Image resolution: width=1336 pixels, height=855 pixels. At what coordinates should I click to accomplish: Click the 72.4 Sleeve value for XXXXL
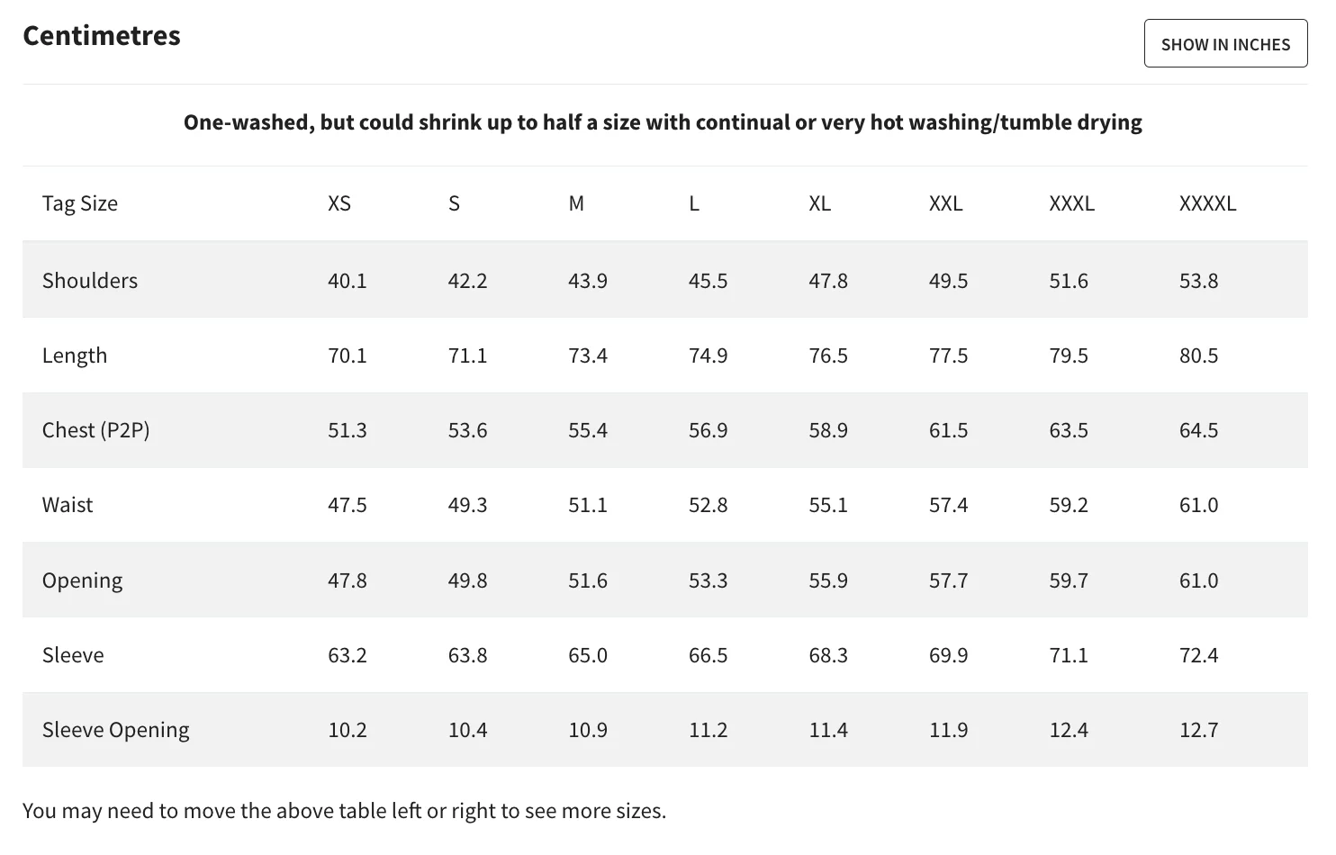1198,655
